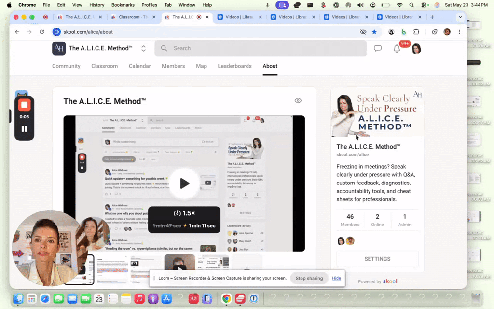
Task: Open the volume menu bar icon
Action: tap(360, 5)
